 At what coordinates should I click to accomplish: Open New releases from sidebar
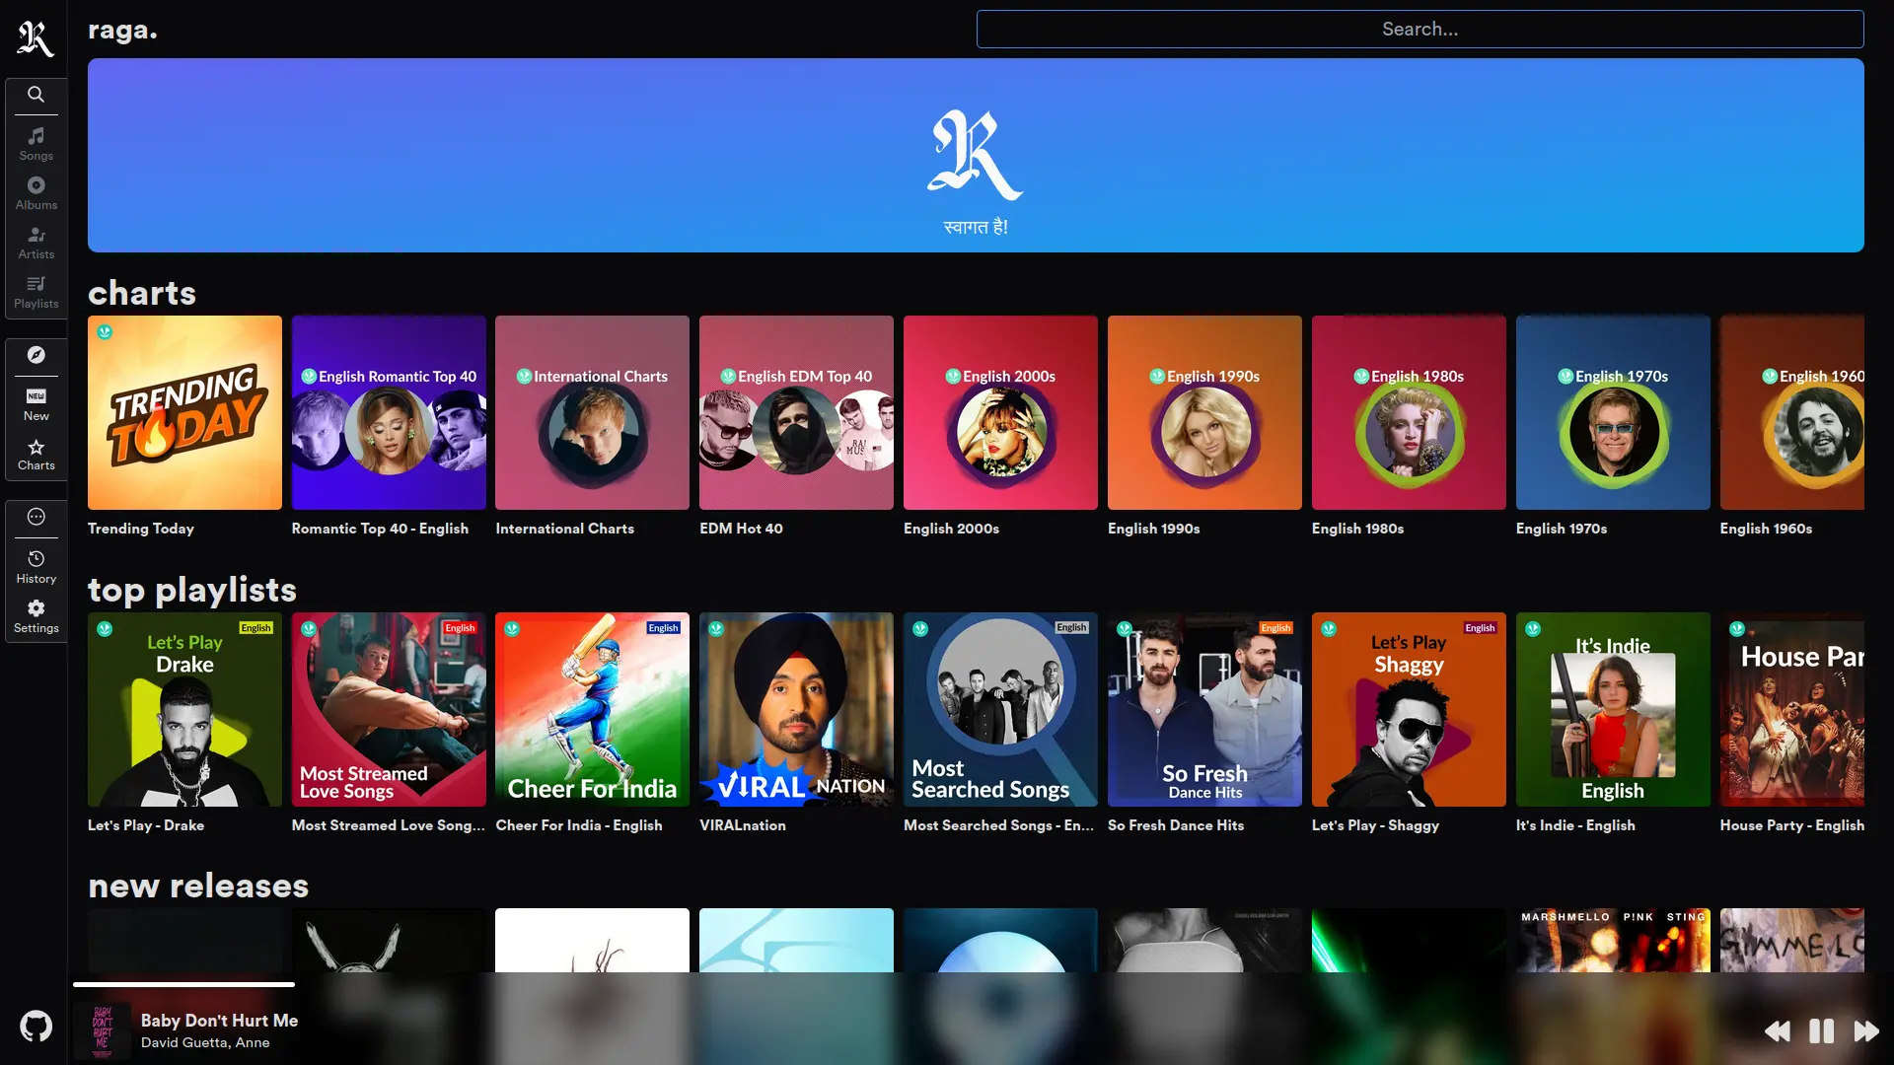[36, 403]
